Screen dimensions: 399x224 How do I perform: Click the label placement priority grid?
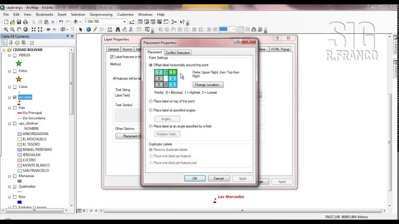(x=166, y=78)
